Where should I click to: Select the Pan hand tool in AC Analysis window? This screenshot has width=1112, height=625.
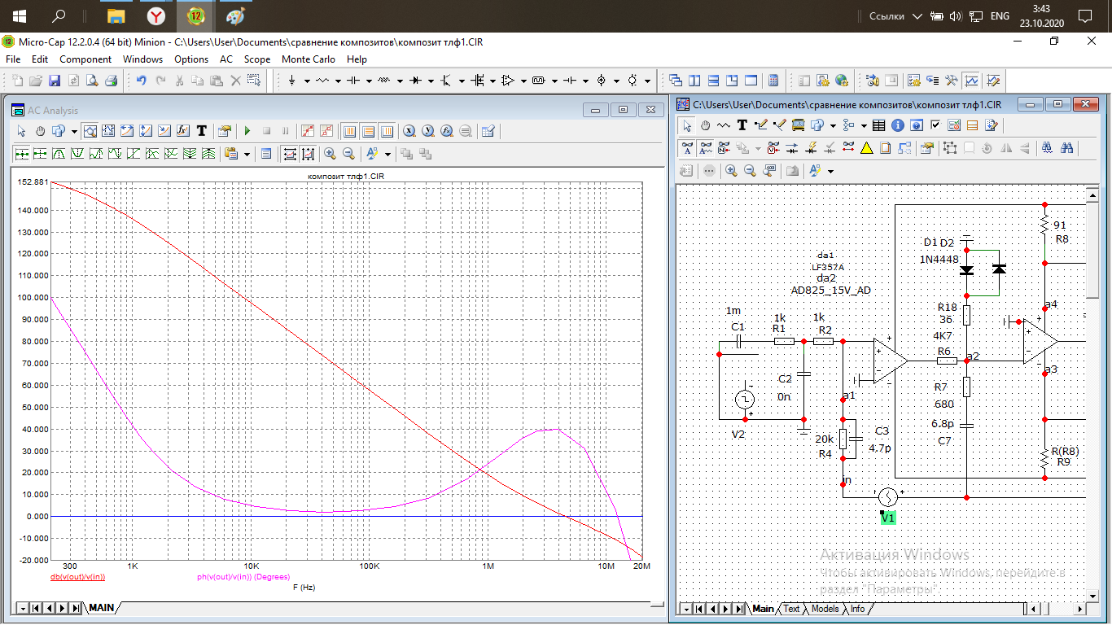[x=40, y=131]
